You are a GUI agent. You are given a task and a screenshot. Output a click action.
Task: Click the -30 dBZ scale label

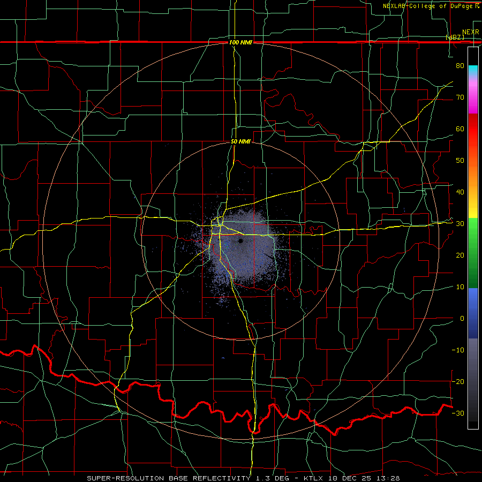(458, 413)
